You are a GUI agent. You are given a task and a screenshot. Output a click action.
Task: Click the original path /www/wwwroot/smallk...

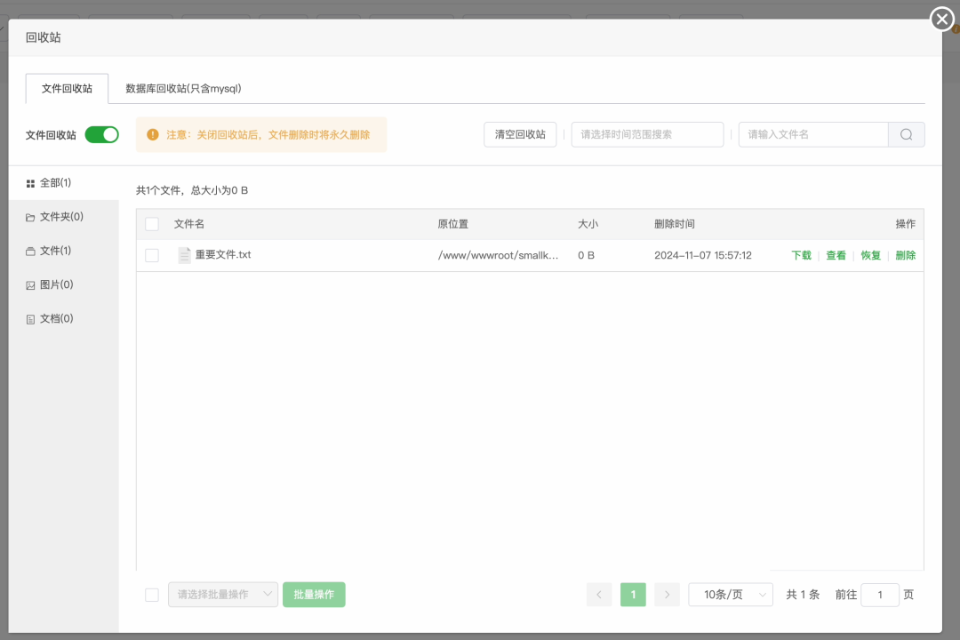click(498, 255)
